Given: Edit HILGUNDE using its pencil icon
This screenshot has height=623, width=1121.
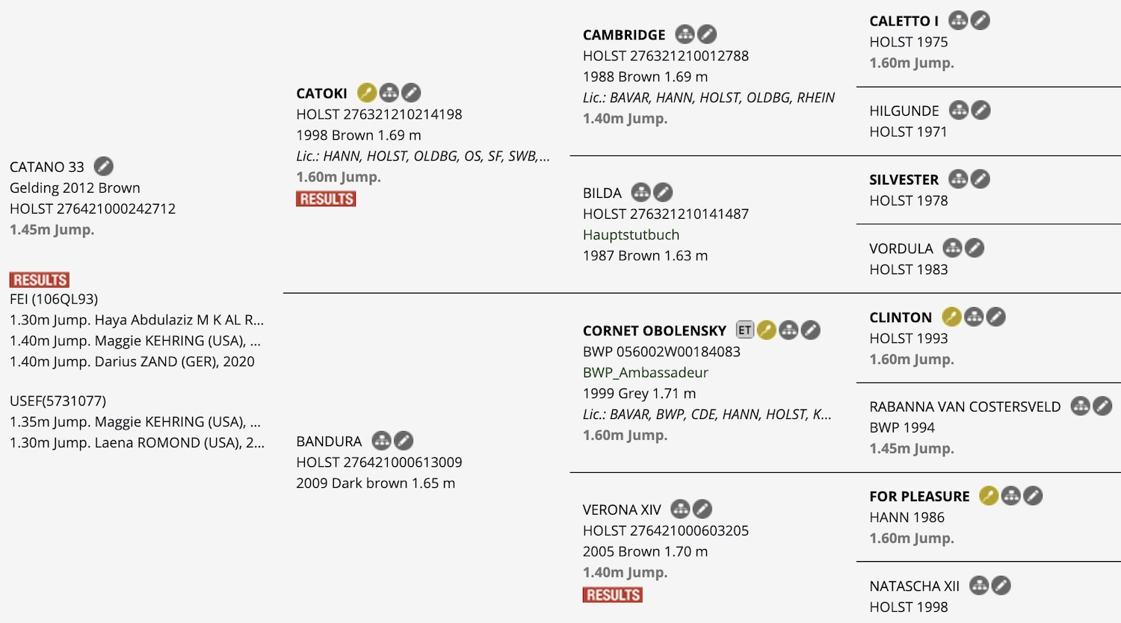Looking at the screenshot, I should coord(981,111).
